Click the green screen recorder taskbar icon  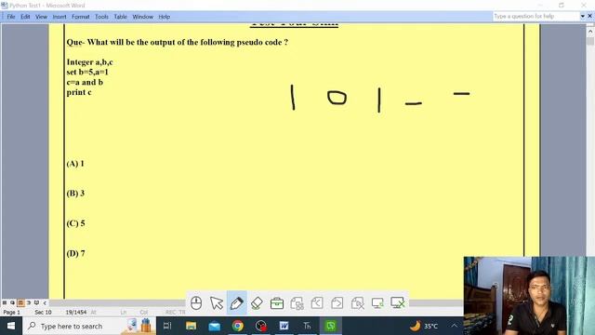(x=331, y=326)
